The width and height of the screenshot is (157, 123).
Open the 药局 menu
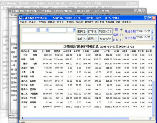[x=33, y=22]
